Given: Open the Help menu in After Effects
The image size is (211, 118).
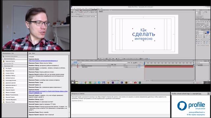Looking at the screenshot, I should tap(102, 8).
